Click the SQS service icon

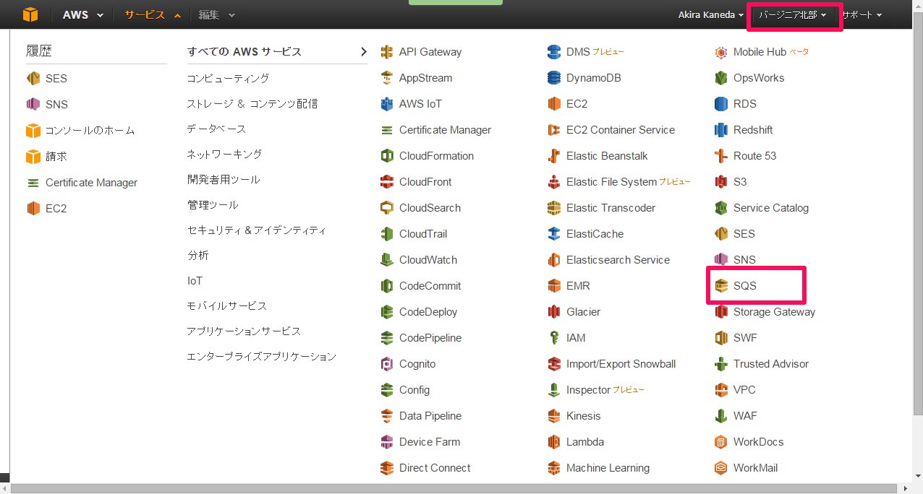pyautogui.click(x=721, y=286)
